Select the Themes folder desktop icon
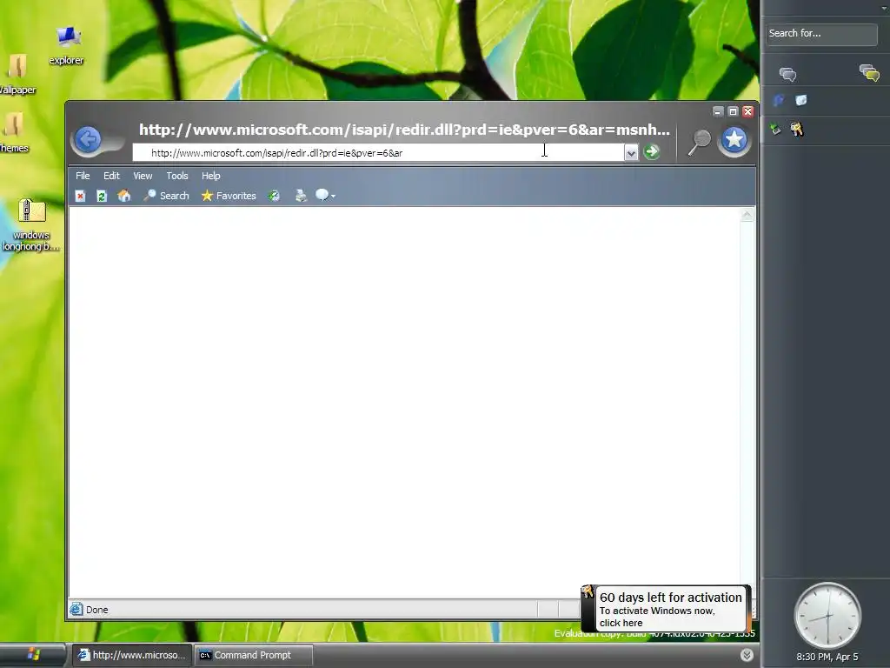 pos(14,132)
